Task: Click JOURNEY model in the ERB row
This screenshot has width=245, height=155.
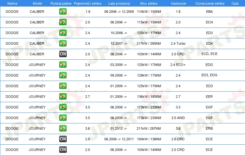Action: point(37,128)
